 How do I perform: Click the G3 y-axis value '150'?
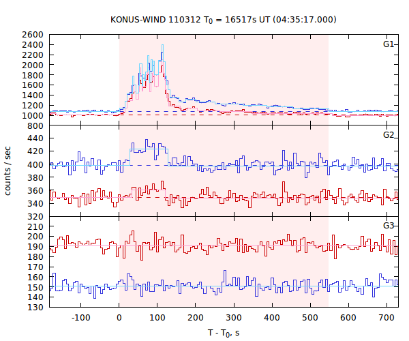(x=35, y=287)
